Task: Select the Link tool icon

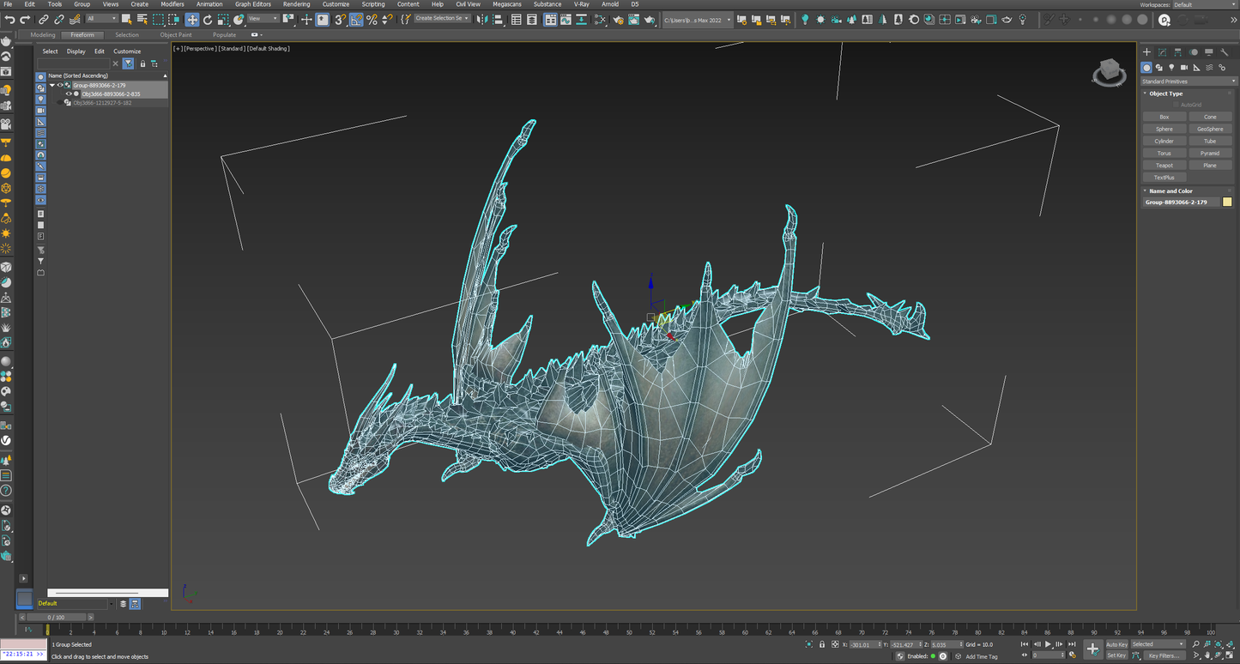Action: coord(44,19)
